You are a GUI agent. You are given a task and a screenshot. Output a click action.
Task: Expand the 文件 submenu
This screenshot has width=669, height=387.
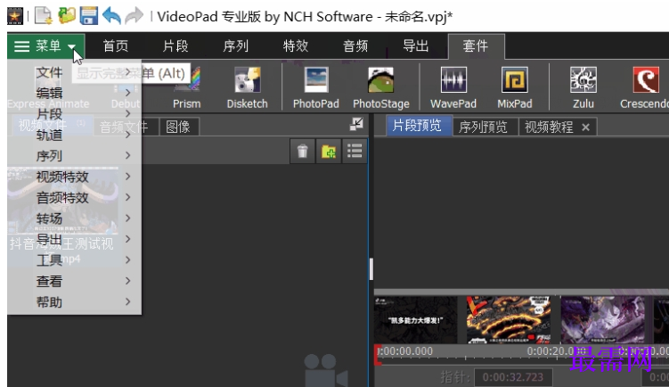[x=74, y=72]
